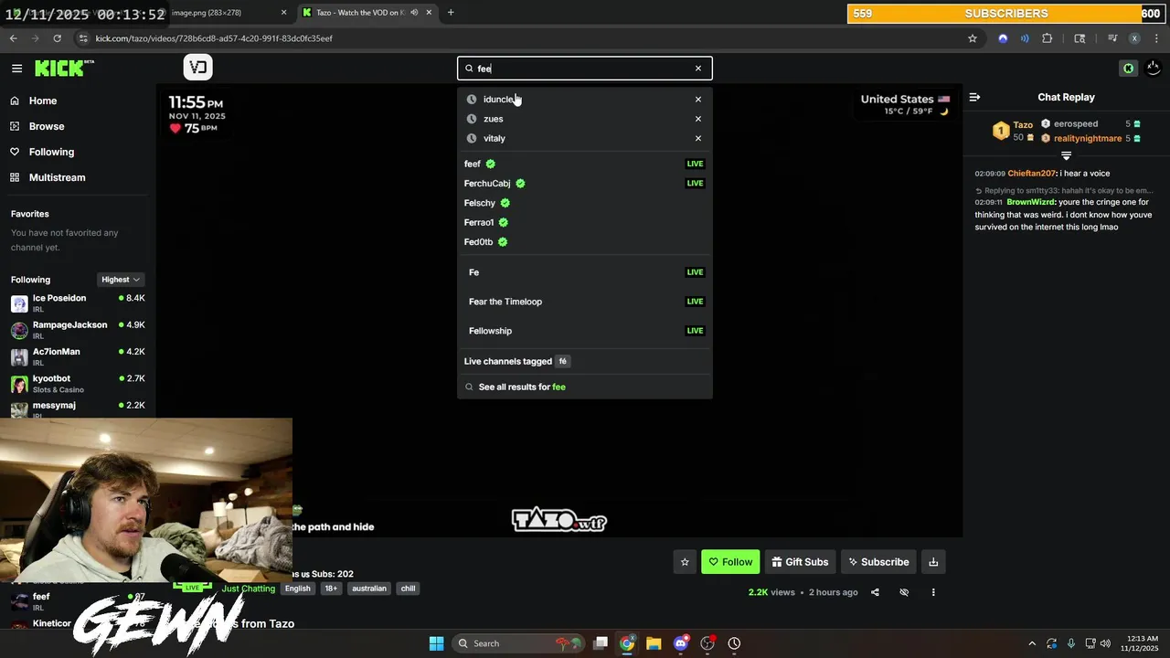Open a new browser tab
The image size is (1170, 658).
click(451, 13)
